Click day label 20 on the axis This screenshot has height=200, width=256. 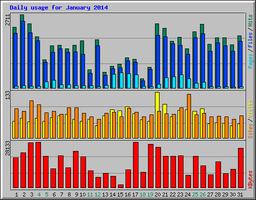157,194
